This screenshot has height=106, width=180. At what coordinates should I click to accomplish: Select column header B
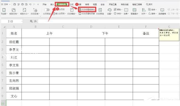click(x=35, y=27)
